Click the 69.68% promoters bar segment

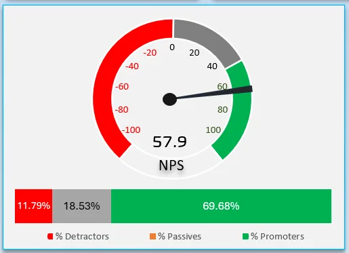pyautogui.click(x=221, y=206)
